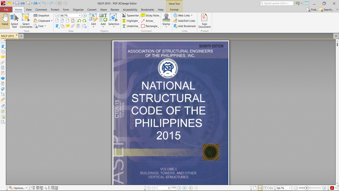Rotate view clockwise
This screenshot has height=191, width=339.
84,21
